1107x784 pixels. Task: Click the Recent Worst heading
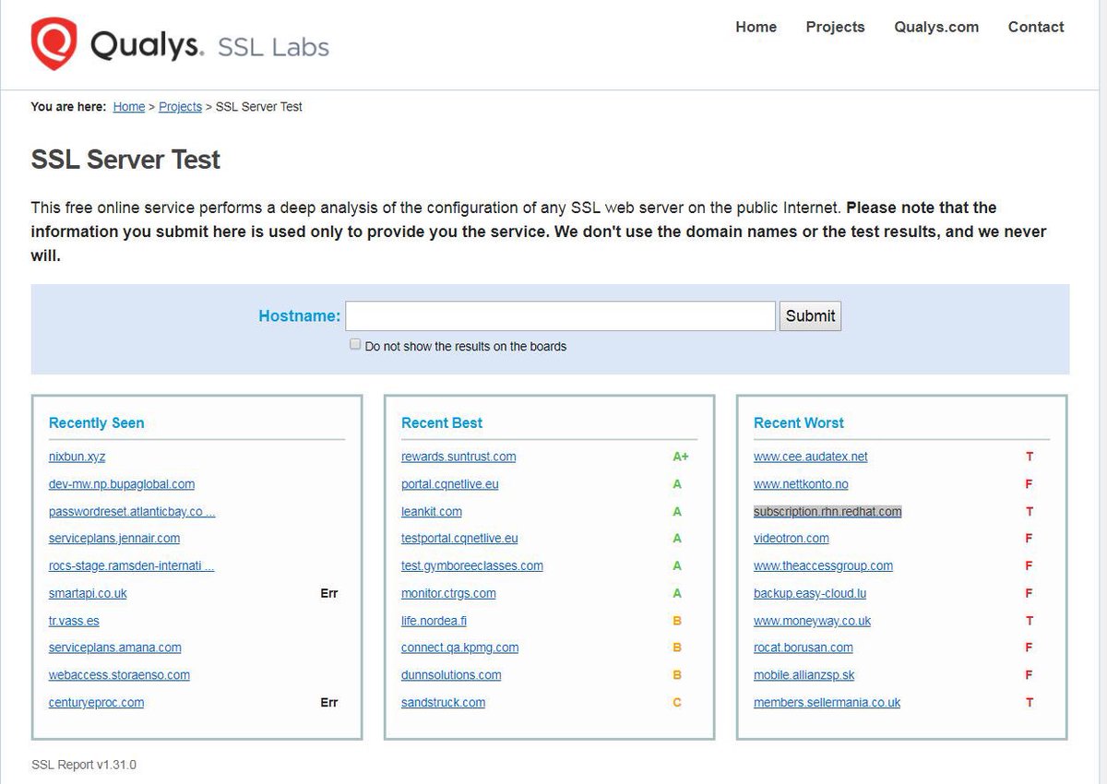coord(799,422)
